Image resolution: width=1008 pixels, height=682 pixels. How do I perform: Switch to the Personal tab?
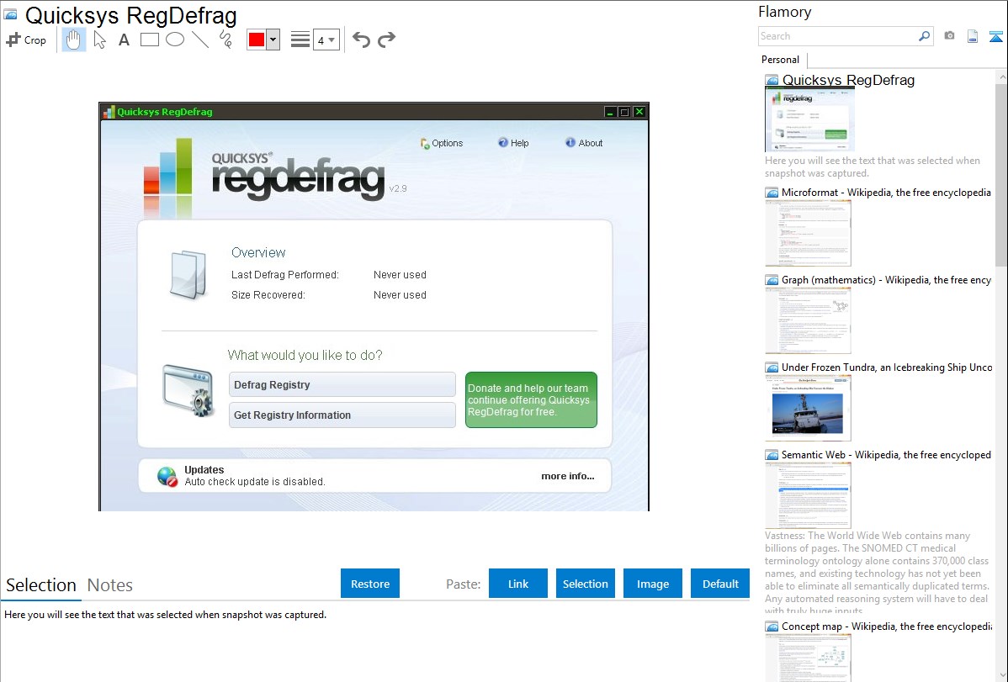point(781,60)
